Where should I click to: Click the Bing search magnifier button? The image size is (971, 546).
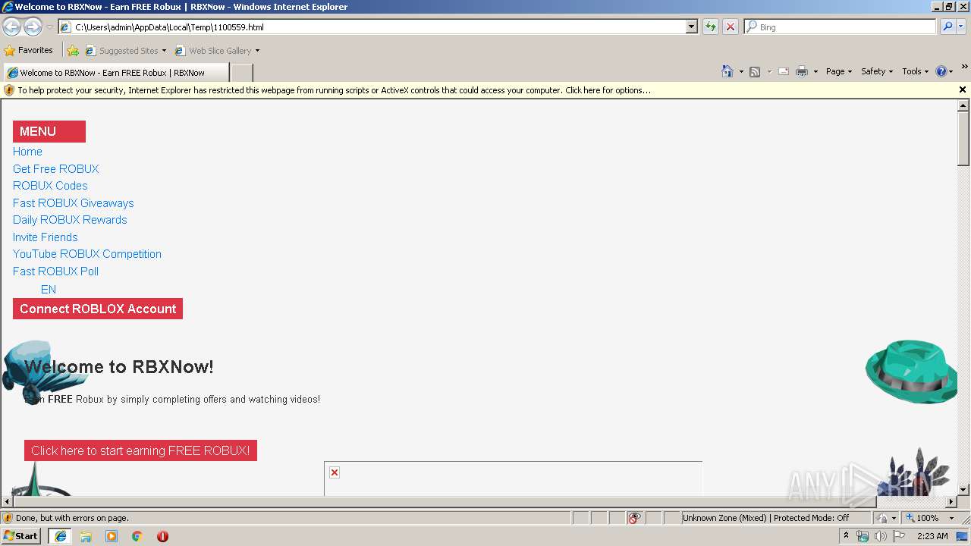pyautogui.click(x=947, y=27)
